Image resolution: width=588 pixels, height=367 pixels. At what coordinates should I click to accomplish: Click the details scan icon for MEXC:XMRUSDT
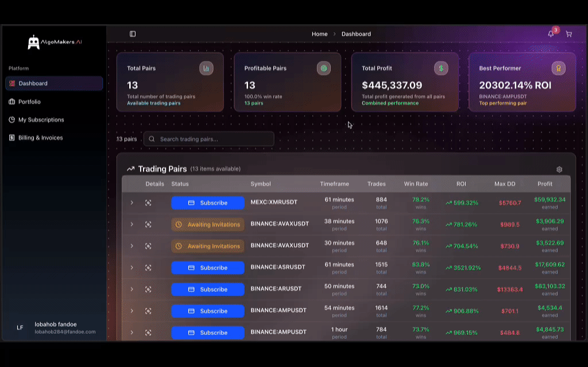[148, 202]
